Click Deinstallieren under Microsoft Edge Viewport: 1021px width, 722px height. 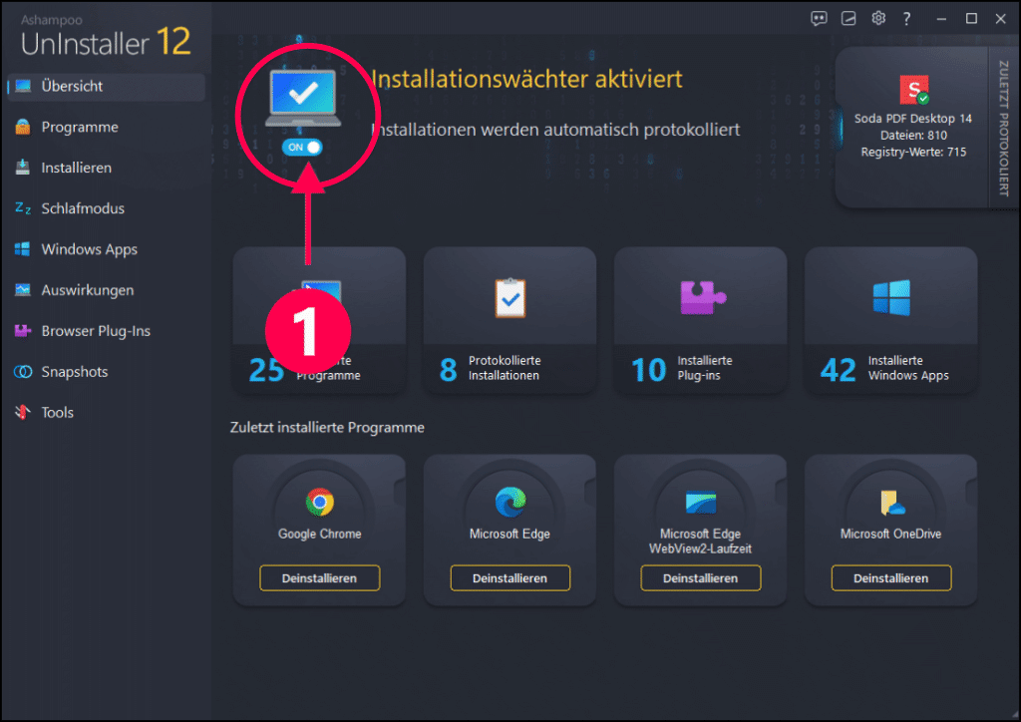[510, 578]
